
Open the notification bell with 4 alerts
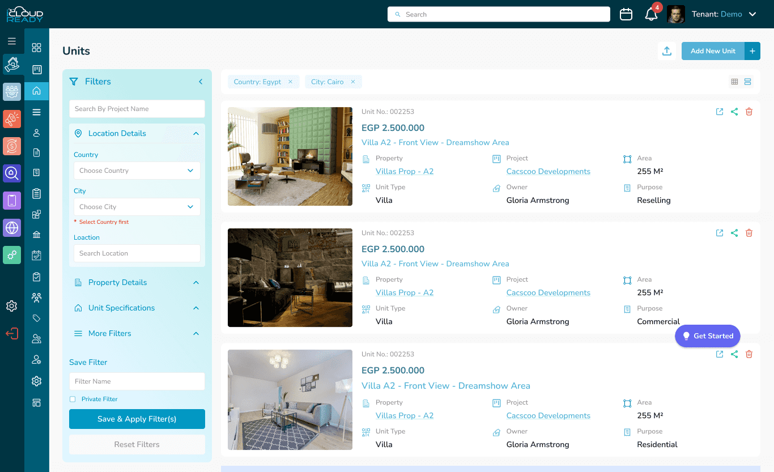[650, 14]
